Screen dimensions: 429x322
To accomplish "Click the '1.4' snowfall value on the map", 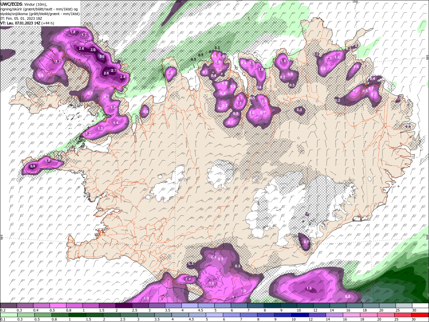I will click(116, 123).
